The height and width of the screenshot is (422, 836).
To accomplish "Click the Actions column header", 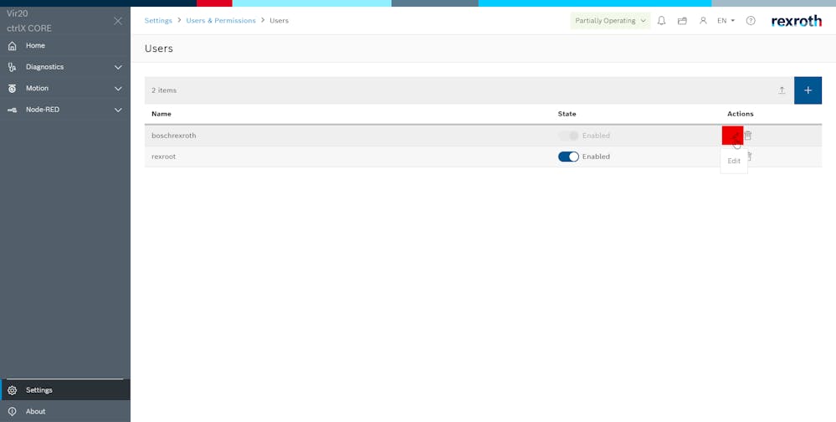I will tap(740, 114).
